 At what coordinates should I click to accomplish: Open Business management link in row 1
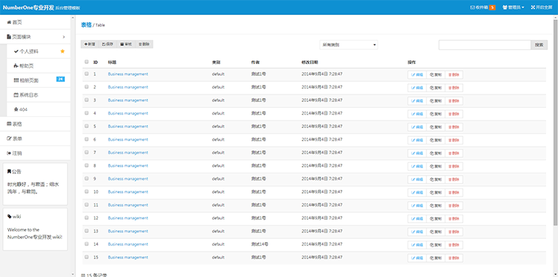(x=128, y=74)
